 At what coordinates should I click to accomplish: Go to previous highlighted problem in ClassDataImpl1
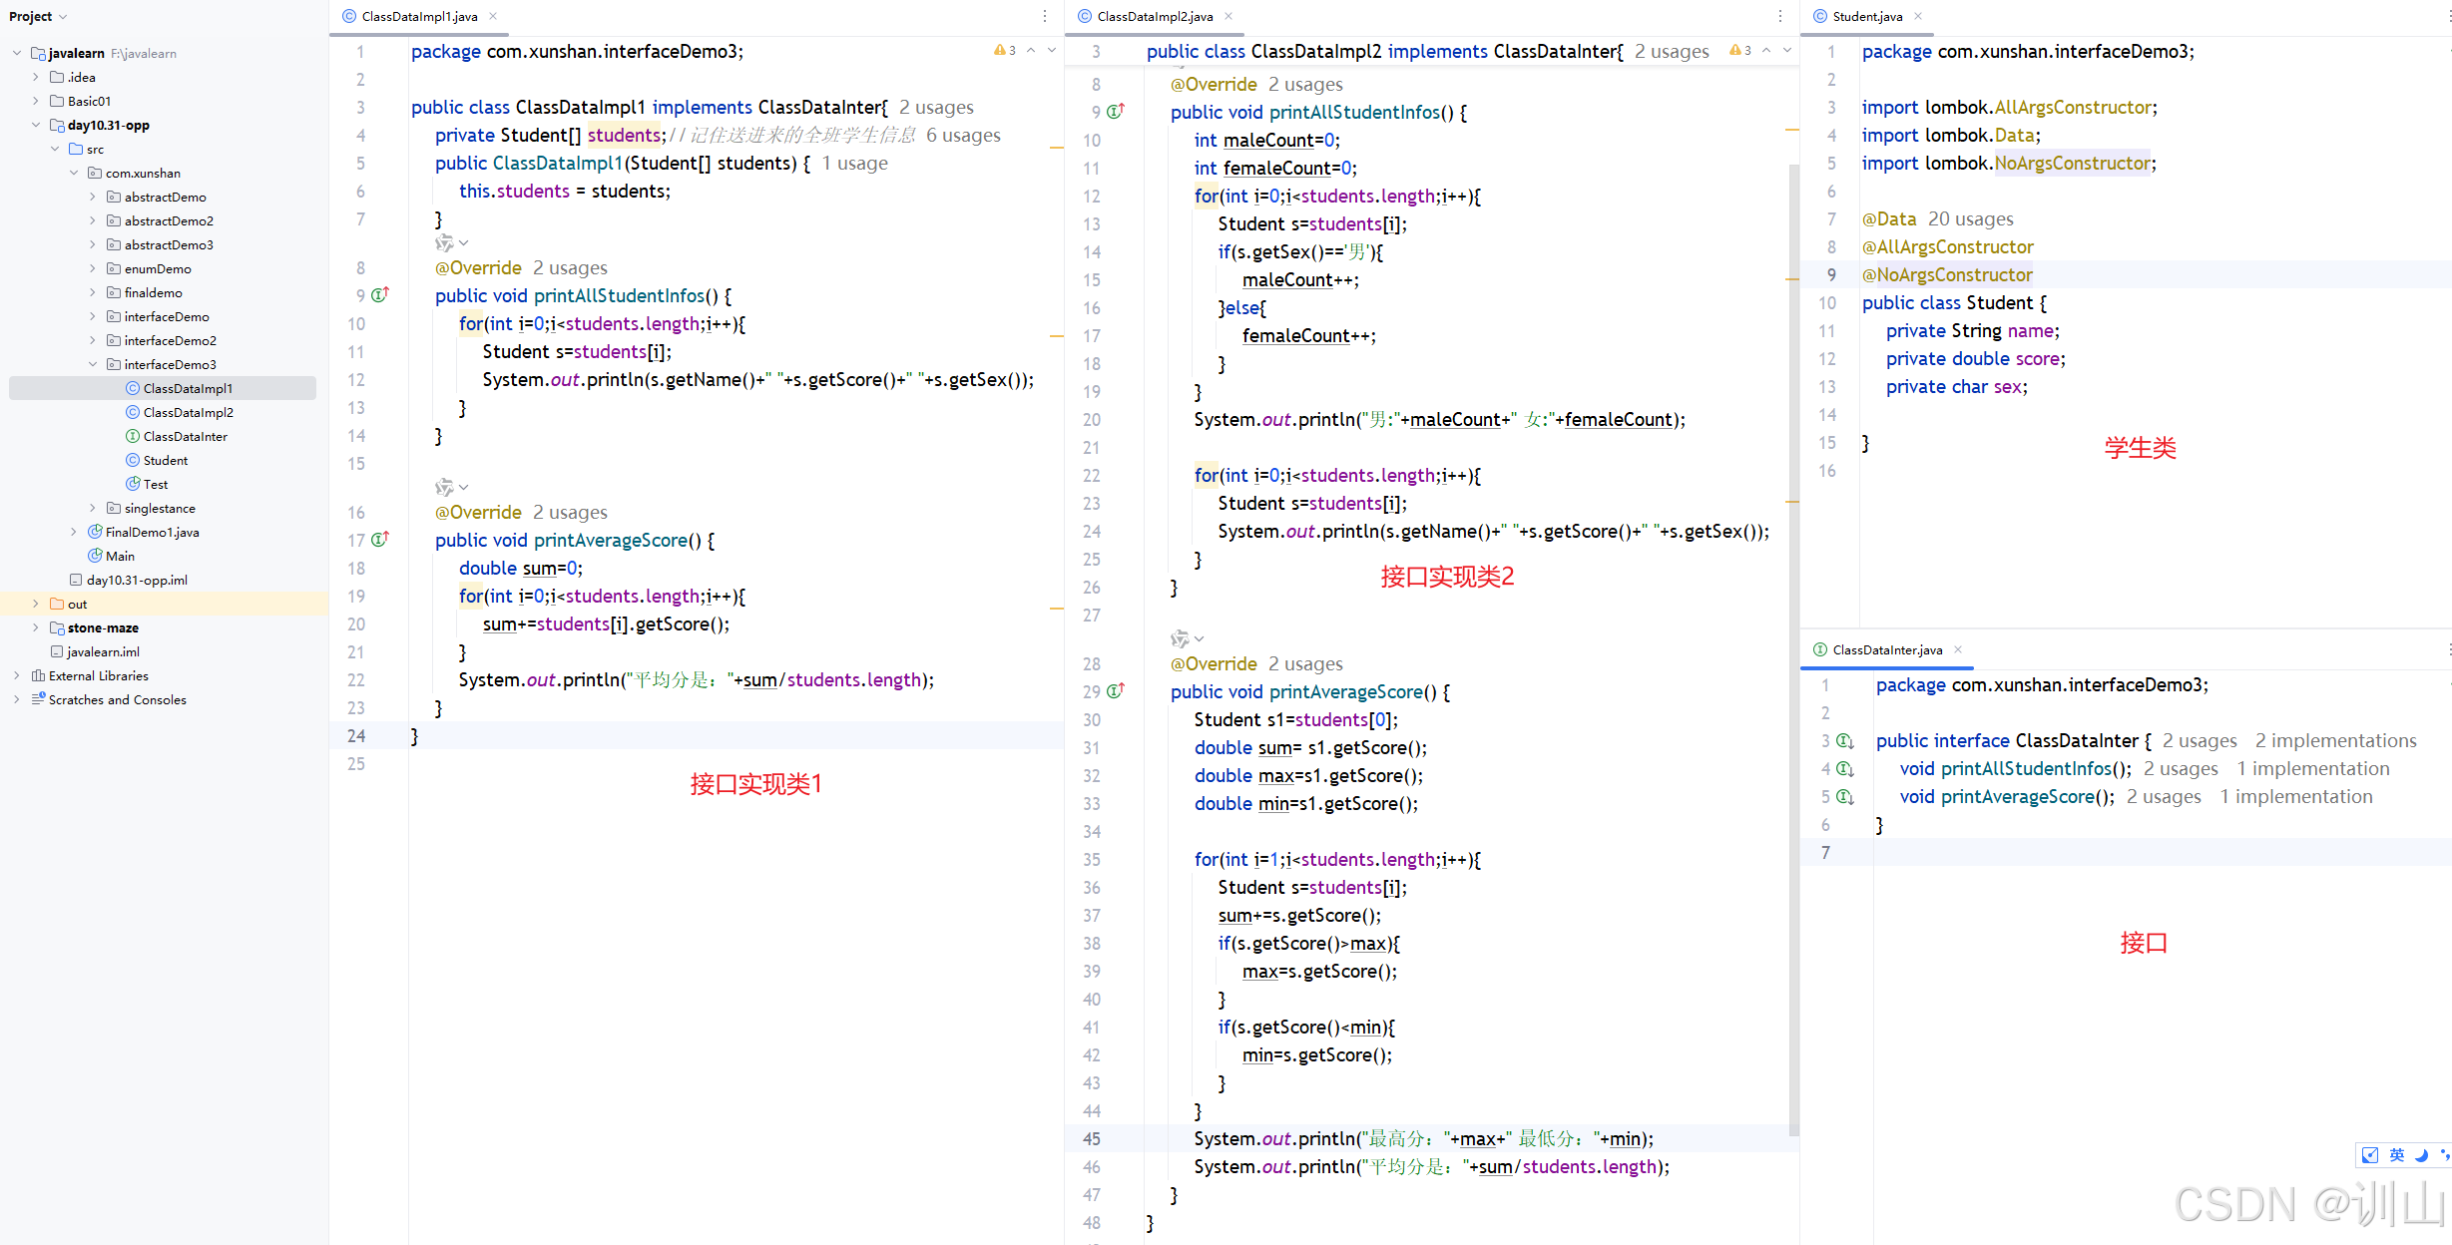[1031, 51]
